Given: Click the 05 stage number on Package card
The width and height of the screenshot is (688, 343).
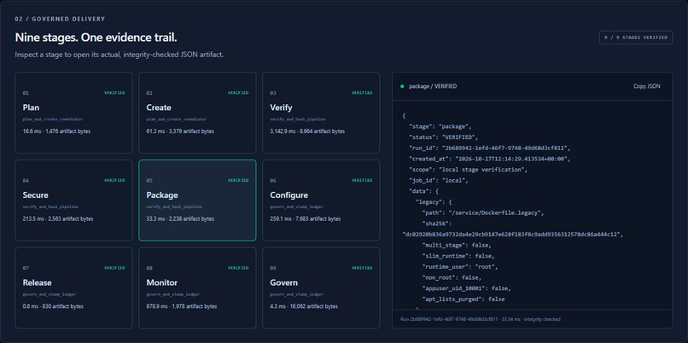Looking at the screenshot, I should (149, 181).
